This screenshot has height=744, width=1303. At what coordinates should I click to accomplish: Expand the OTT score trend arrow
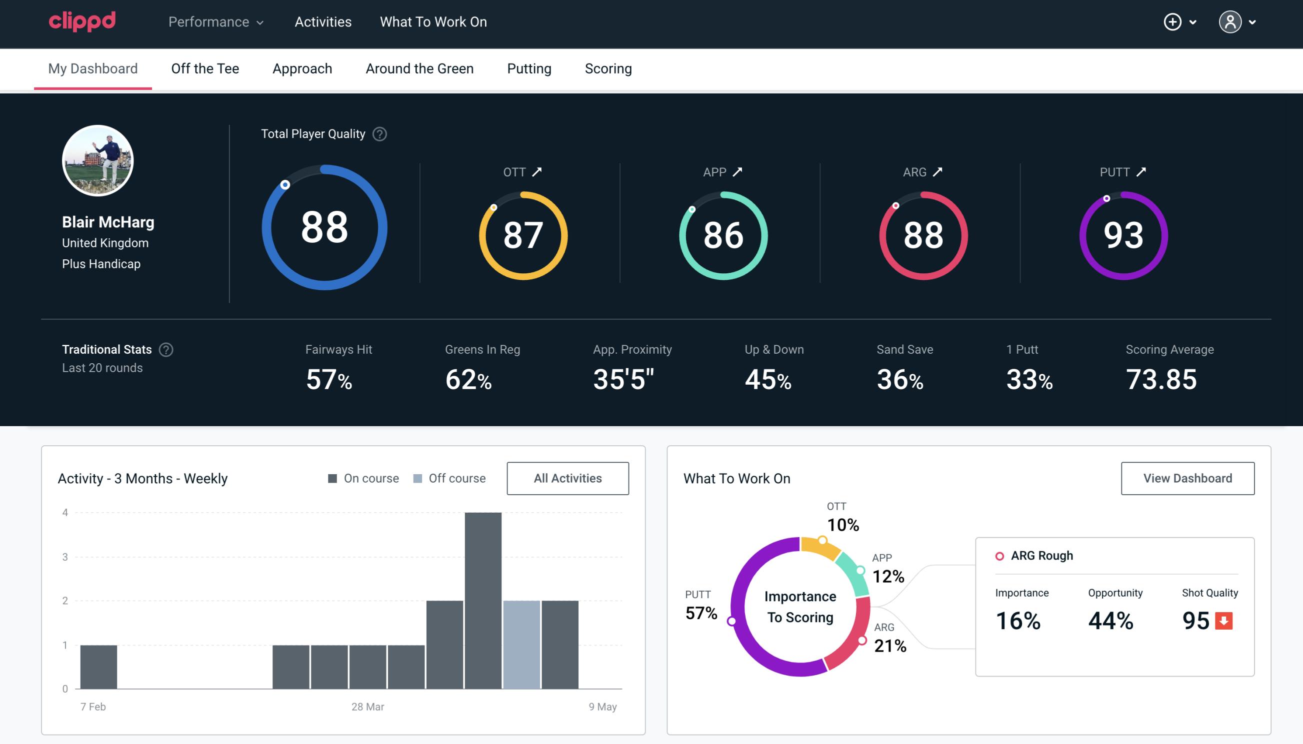(537, 171)
